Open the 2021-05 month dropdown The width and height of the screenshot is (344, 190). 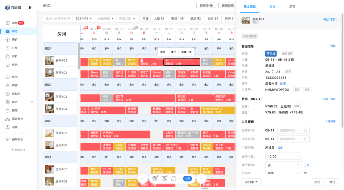83,18
